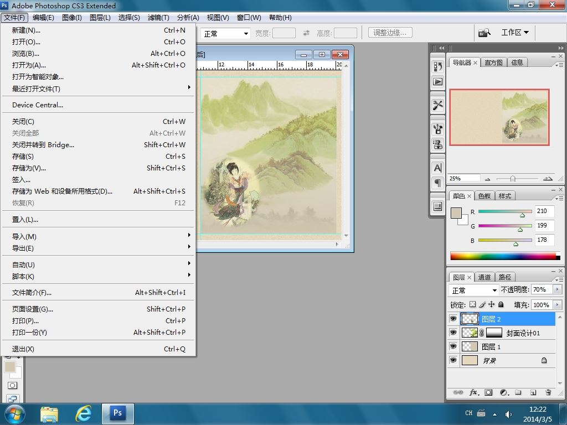
Task: Open the Actions panel play icon
Action: click(437, 82)
